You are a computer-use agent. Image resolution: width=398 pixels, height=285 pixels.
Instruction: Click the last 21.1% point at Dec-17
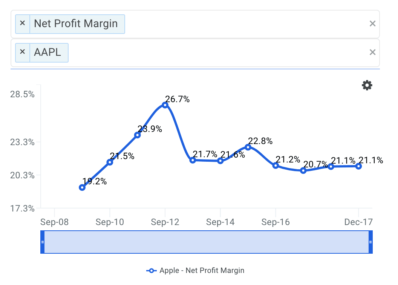[358, 166]
